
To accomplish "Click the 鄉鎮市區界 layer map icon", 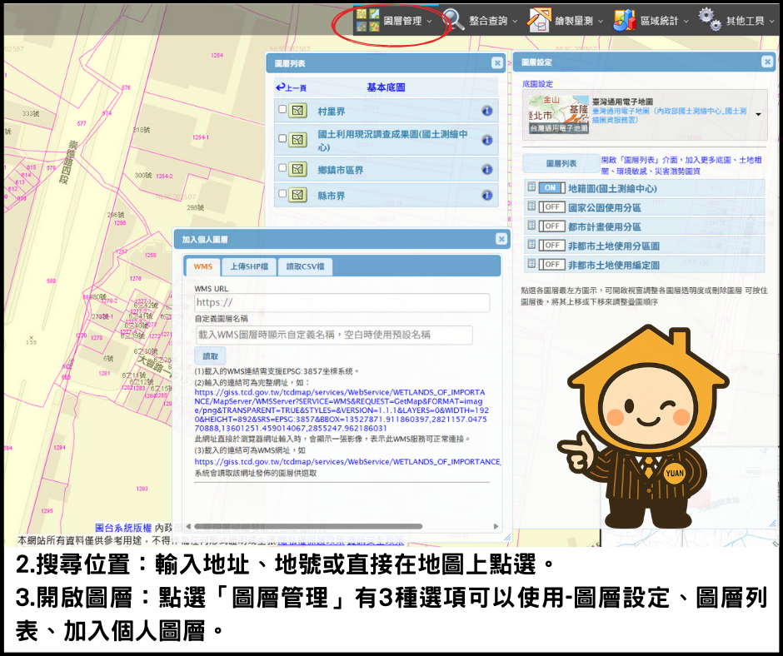I will [x=298, y=170].
